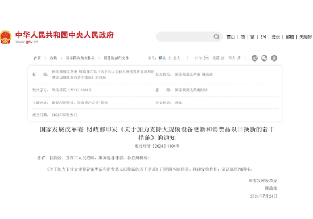Click the round star share icon
The width and height of the screenshot is (313, 219).
click(x=274, y=58)
